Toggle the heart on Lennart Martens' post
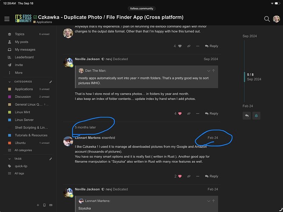Screen dimensions: 283x212 pos(180,176)
